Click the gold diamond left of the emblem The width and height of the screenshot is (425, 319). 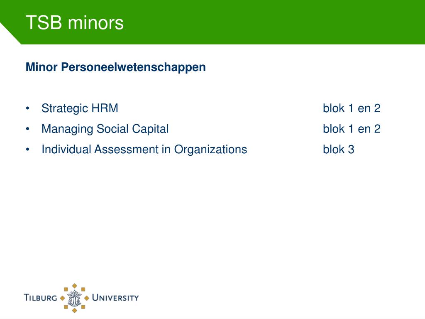point(62,298)
